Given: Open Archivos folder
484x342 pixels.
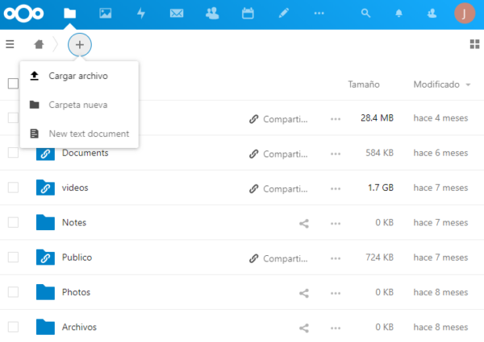Looking at the screenshot, I should click(x=79, y=327).
